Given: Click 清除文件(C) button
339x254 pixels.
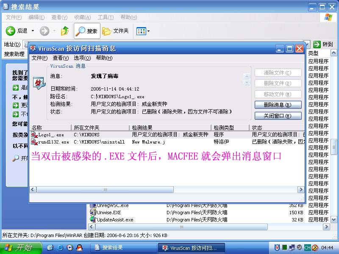Looking at the screenshot, I should [x=278, y=73].
